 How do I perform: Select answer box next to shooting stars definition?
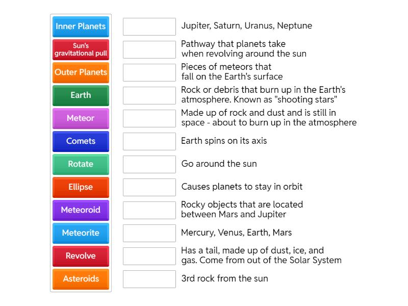point(149,95)
